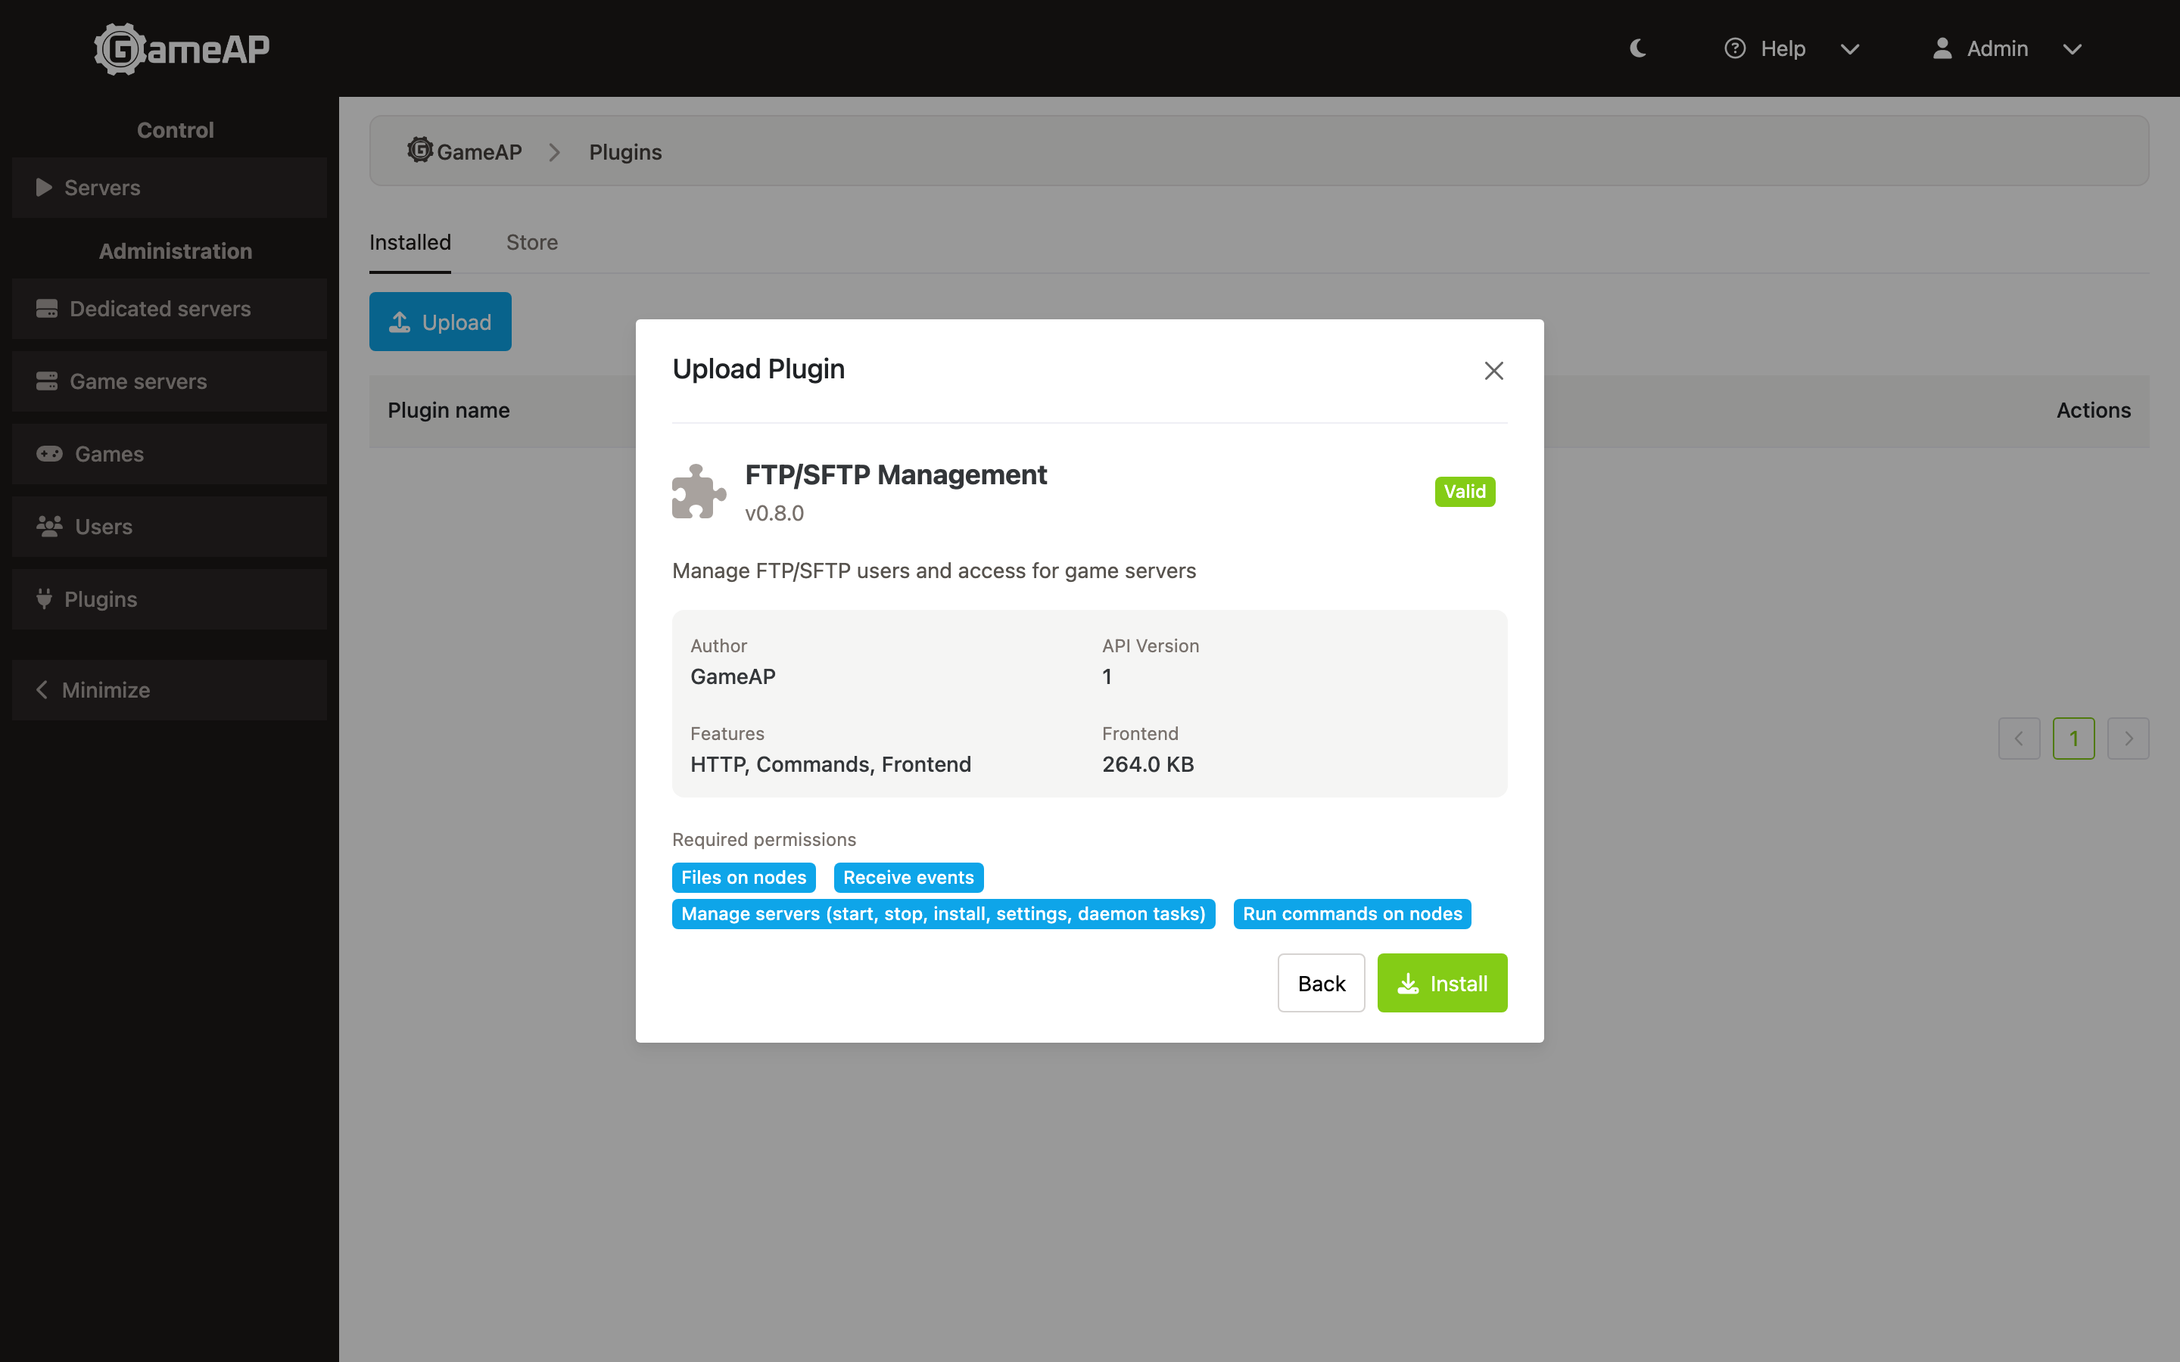Screen dimensions: 2180x1362
Task: Go to previous page in pagination
Action: (2019, 739)
